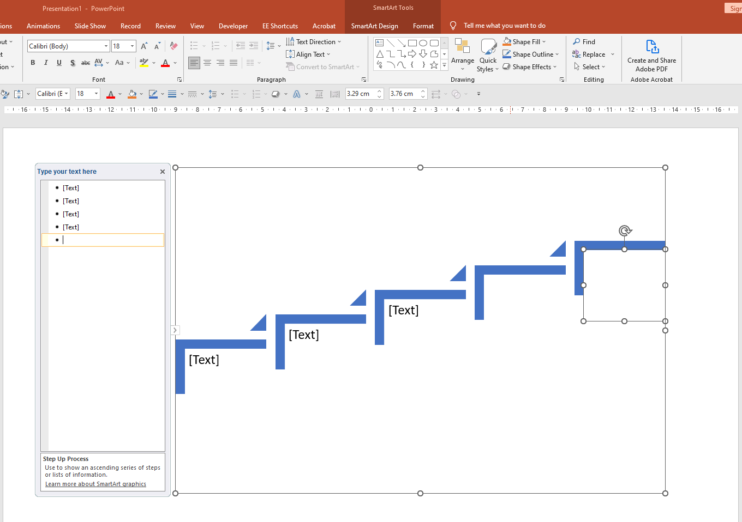Enable right text alignment
Screen dimensions: 742x522
point(220,63)
